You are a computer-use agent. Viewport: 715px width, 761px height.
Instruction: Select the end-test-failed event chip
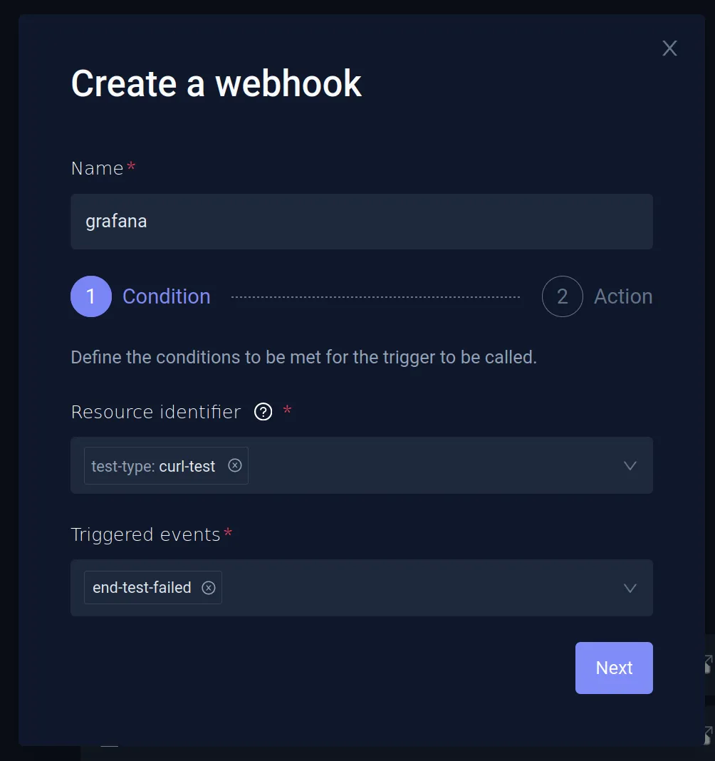(142, 587)
